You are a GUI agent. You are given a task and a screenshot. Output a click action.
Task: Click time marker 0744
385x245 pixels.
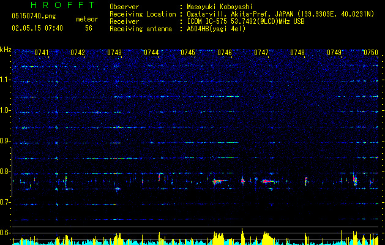pos(151,53)
